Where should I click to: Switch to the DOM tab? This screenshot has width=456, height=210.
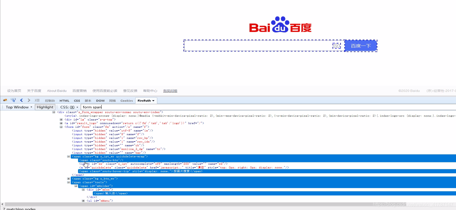coord(100,101)
